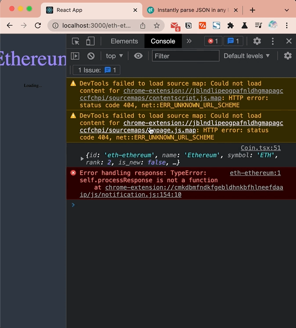The height and width of the screenshot is (328, 296).
Task: Click the browser back arrow
Action: (10, 25)
